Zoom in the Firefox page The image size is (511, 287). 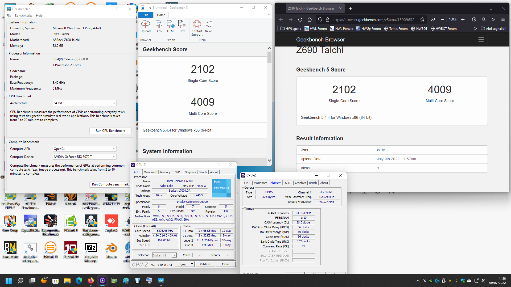463,19
